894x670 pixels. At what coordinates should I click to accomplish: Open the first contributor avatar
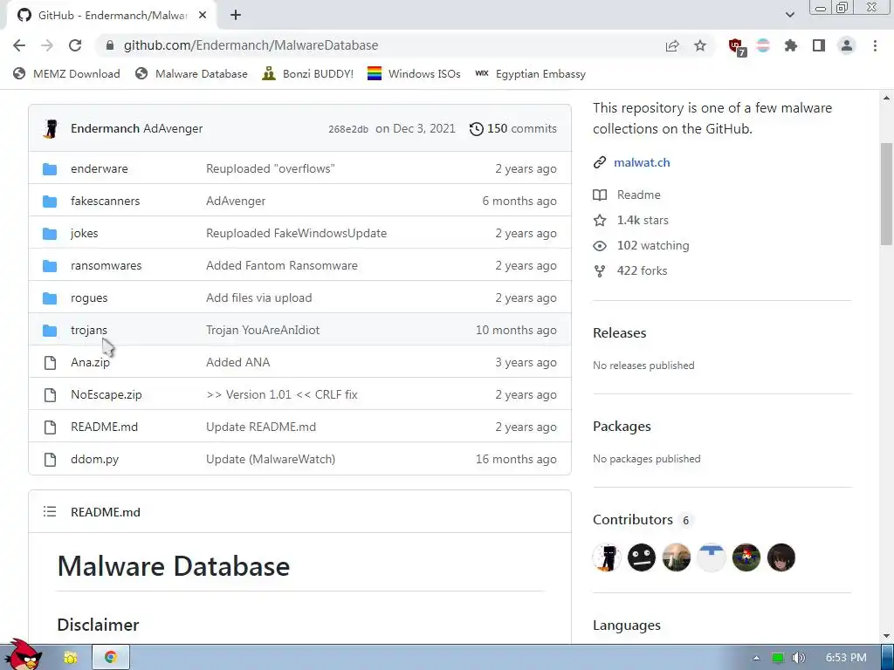(x=607, y=557)
